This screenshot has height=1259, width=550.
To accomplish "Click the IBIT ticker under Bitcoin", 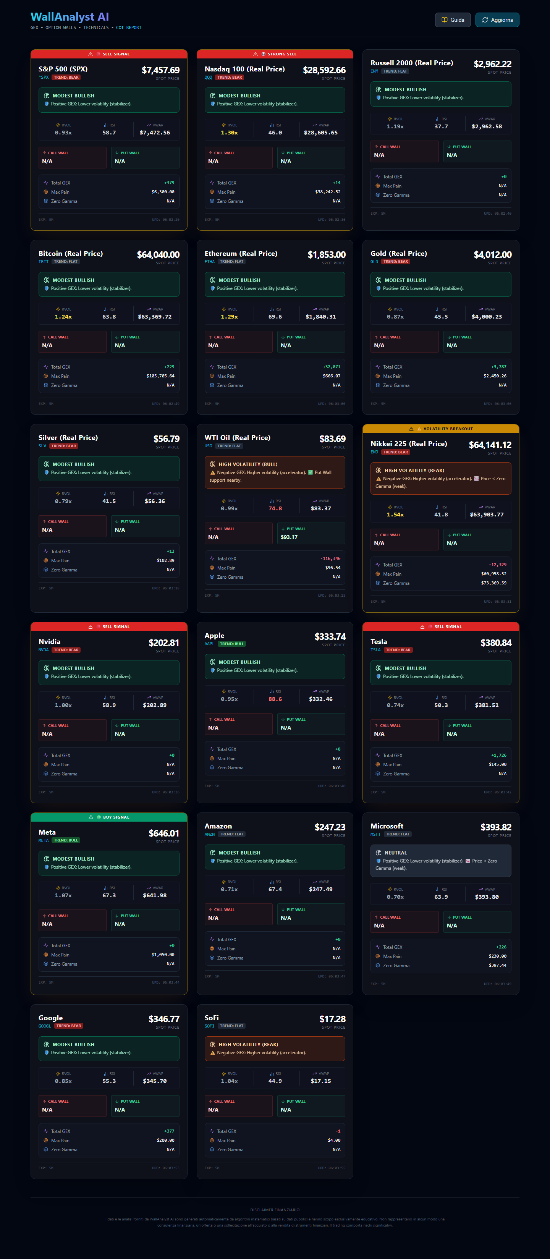I will point(44,262).
